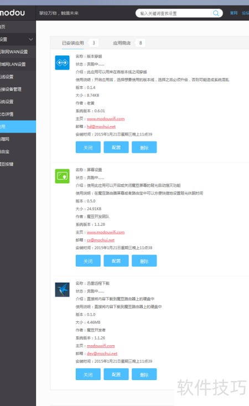
Task: Open the cs@mochui.net email link
Action: coord(101,240)
